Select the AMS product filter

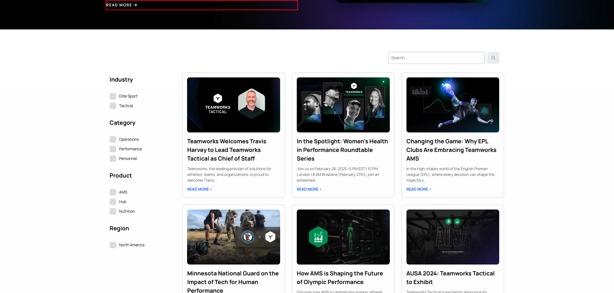pyautogui.click(x=113, y=192)
